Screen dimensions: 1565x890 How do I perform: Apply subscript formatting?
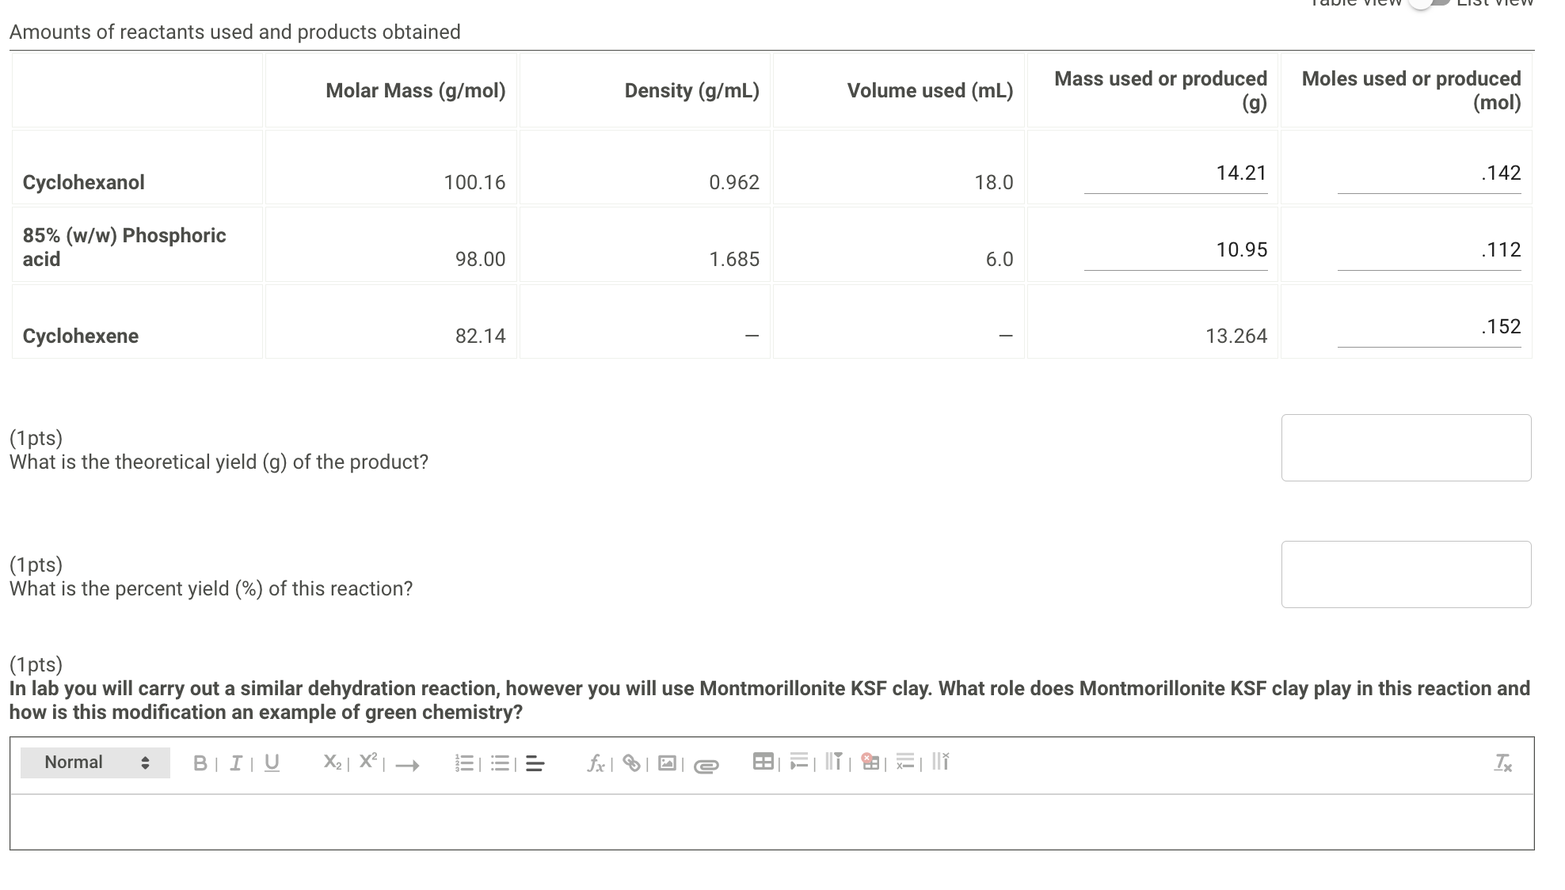(x=333, y=763)
